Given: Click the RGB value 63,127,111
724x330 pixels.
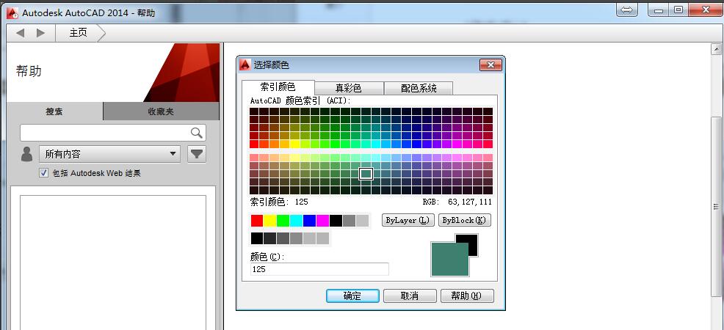Looking at the screenshot, I should [x=470, y=202].
